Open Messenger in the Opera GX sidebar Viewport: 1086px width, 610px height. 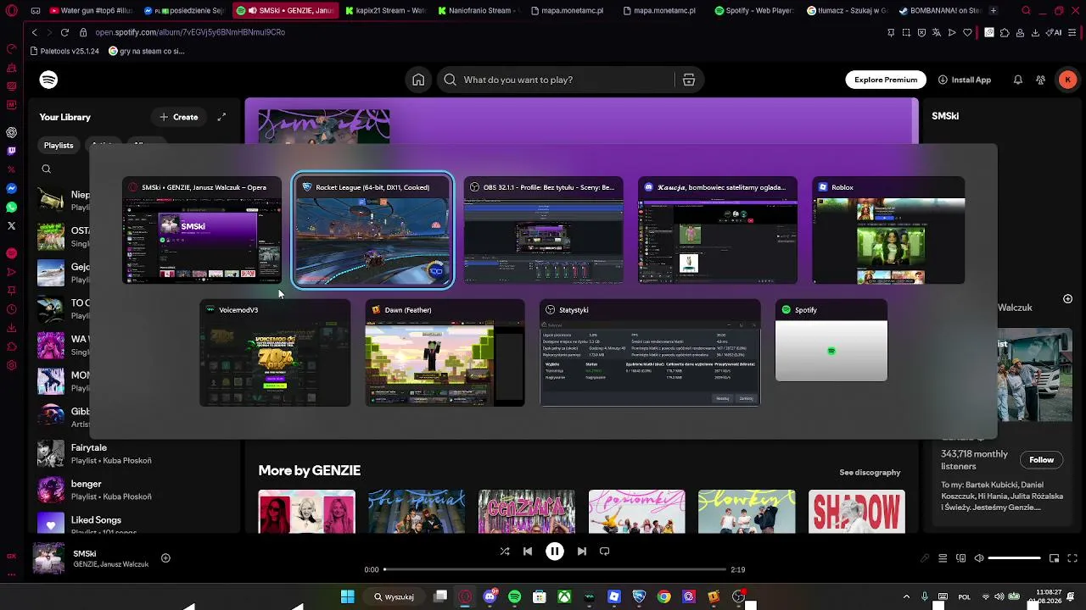point(12,188)
